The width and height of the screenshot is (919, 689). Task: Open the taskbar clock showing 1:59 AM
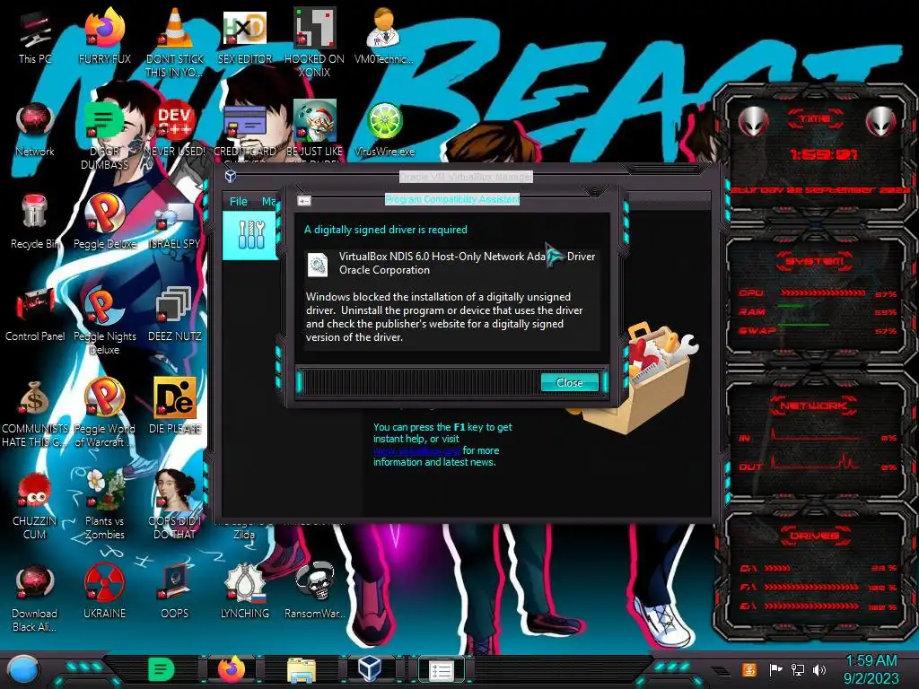tap(871, 669)
